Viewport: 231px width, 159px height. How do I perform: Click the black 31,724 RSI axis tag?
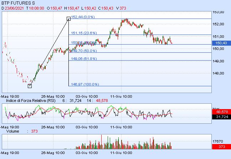pos(221,117)
